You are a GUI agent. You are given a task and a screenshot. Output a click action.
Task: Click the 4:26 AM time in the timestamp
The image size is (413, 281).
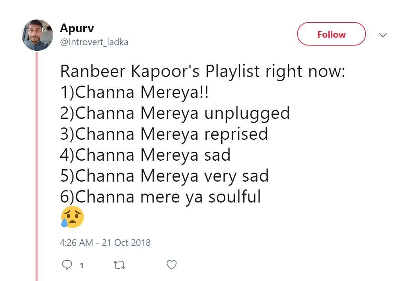pos(76,243)
